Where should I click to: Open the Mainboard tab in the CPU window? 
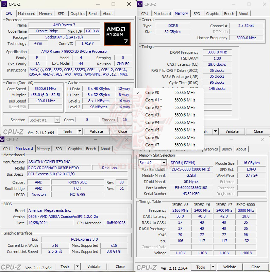pos(27,14)
